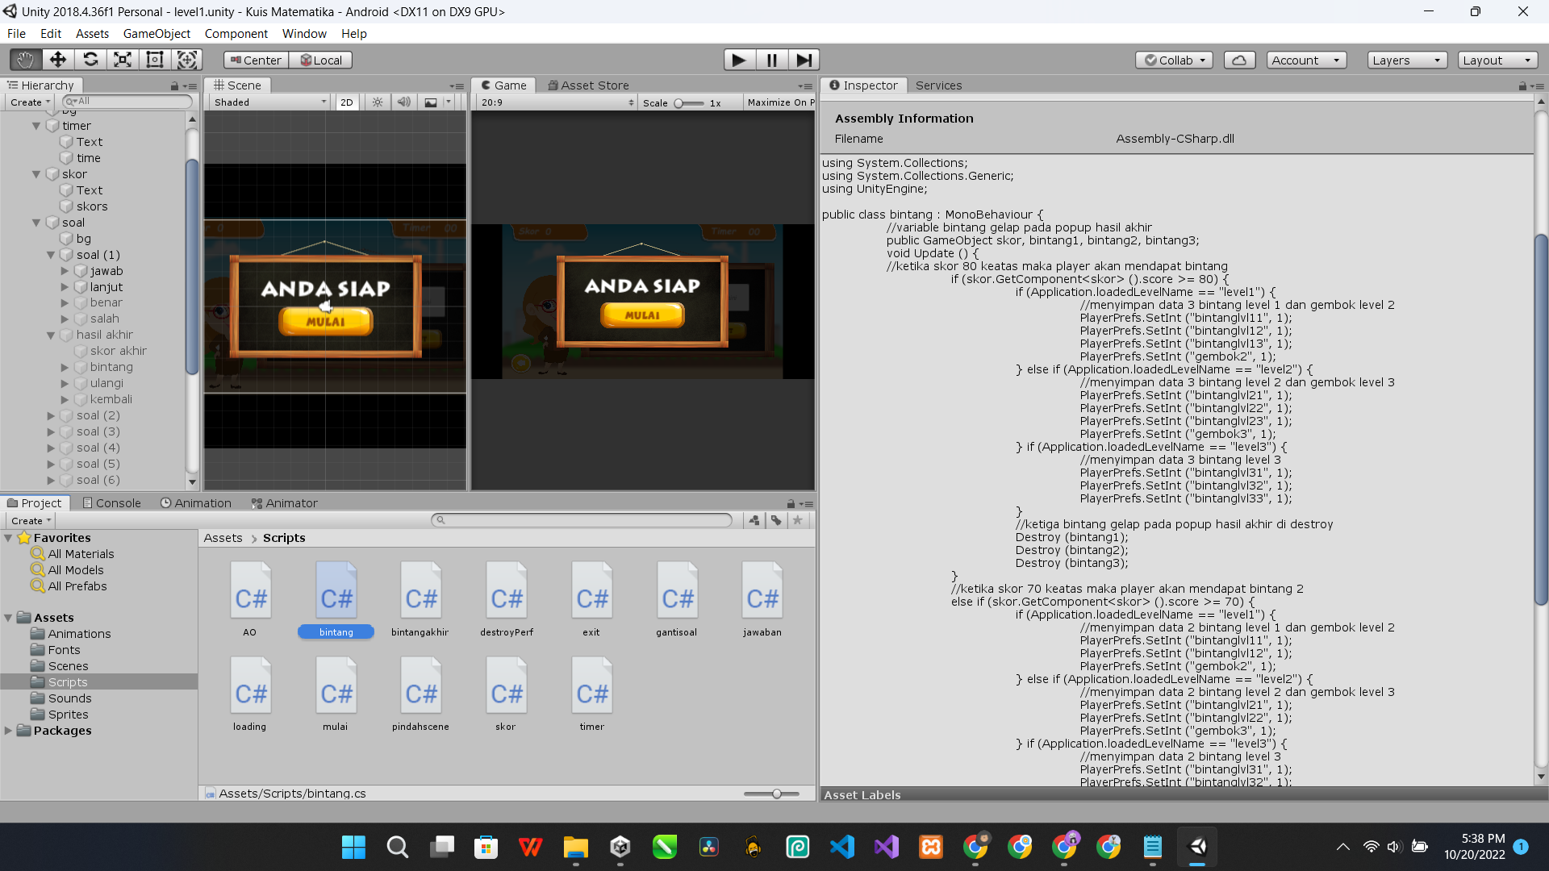1549x871 pixels.
Task: Select the Rotate tool
Action: (90, 60)
